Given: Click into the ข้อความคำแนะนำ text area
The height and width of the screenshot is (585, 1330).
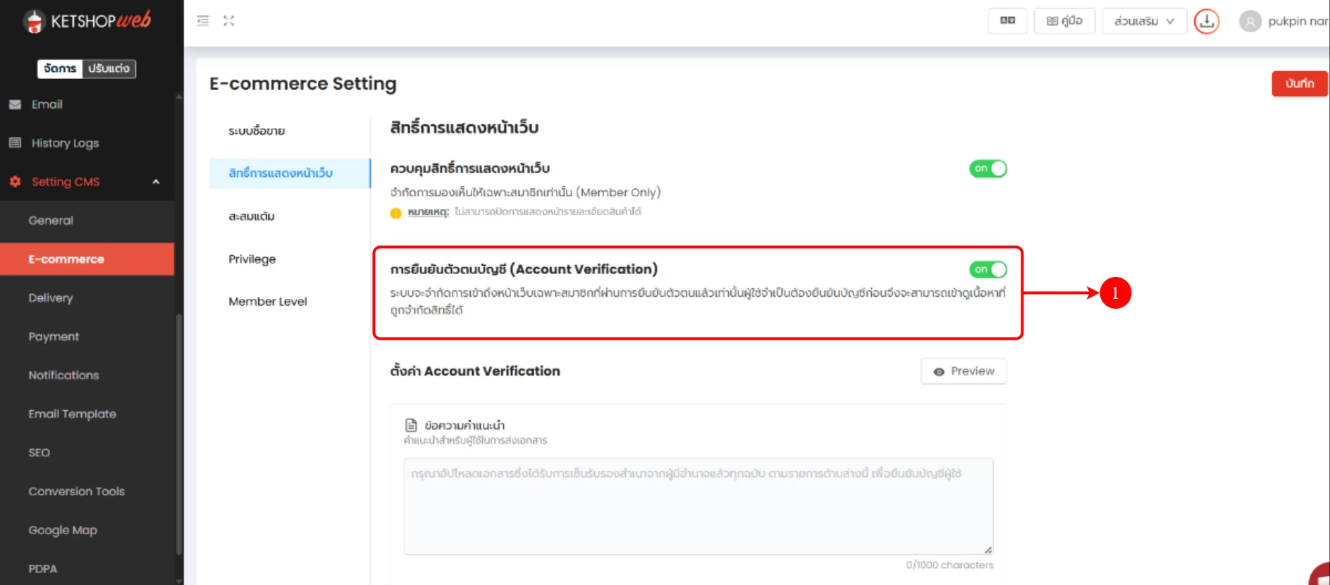Looking at the screenshot, I should coord(698,506).
